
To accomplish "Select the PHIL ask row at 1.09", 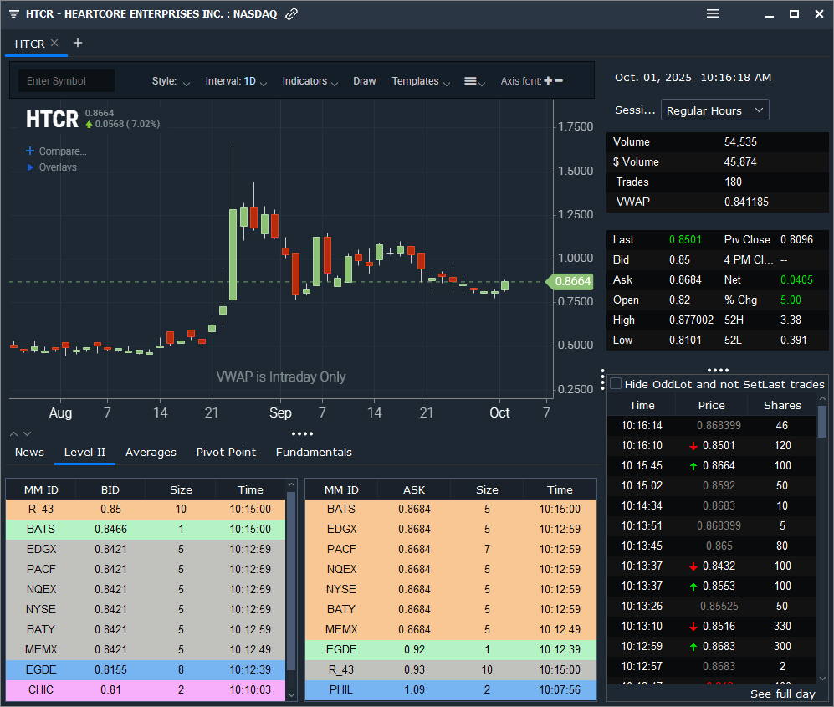I will click(451, 690).
